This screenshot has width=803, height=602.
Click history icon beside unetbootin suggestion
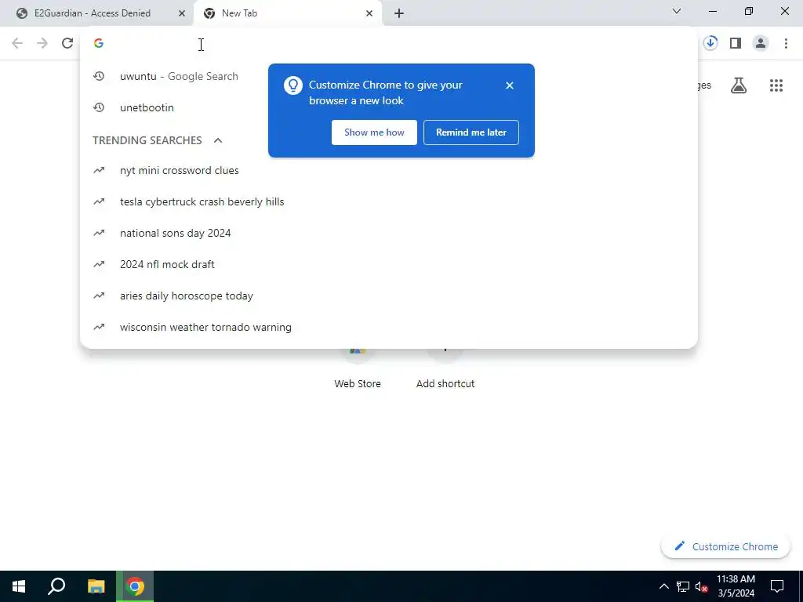click(99, 107)
